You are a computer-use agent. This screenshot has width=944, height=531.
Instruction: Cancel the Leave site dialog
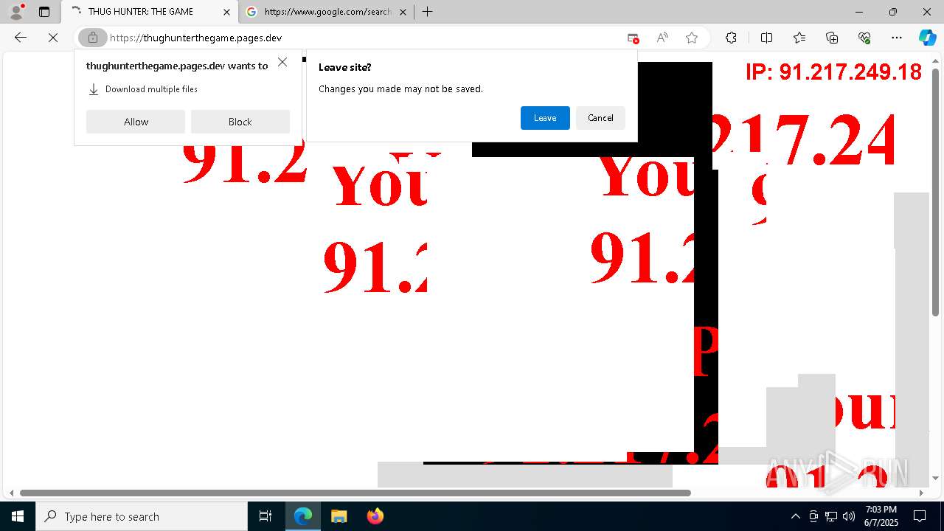(x=600, y=118)
